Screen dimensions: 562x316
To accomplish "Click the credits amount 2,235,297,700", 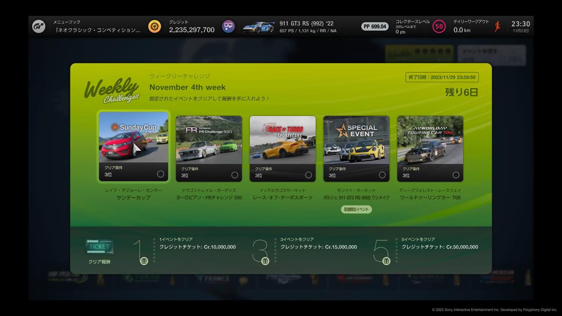I will [192, 30].
